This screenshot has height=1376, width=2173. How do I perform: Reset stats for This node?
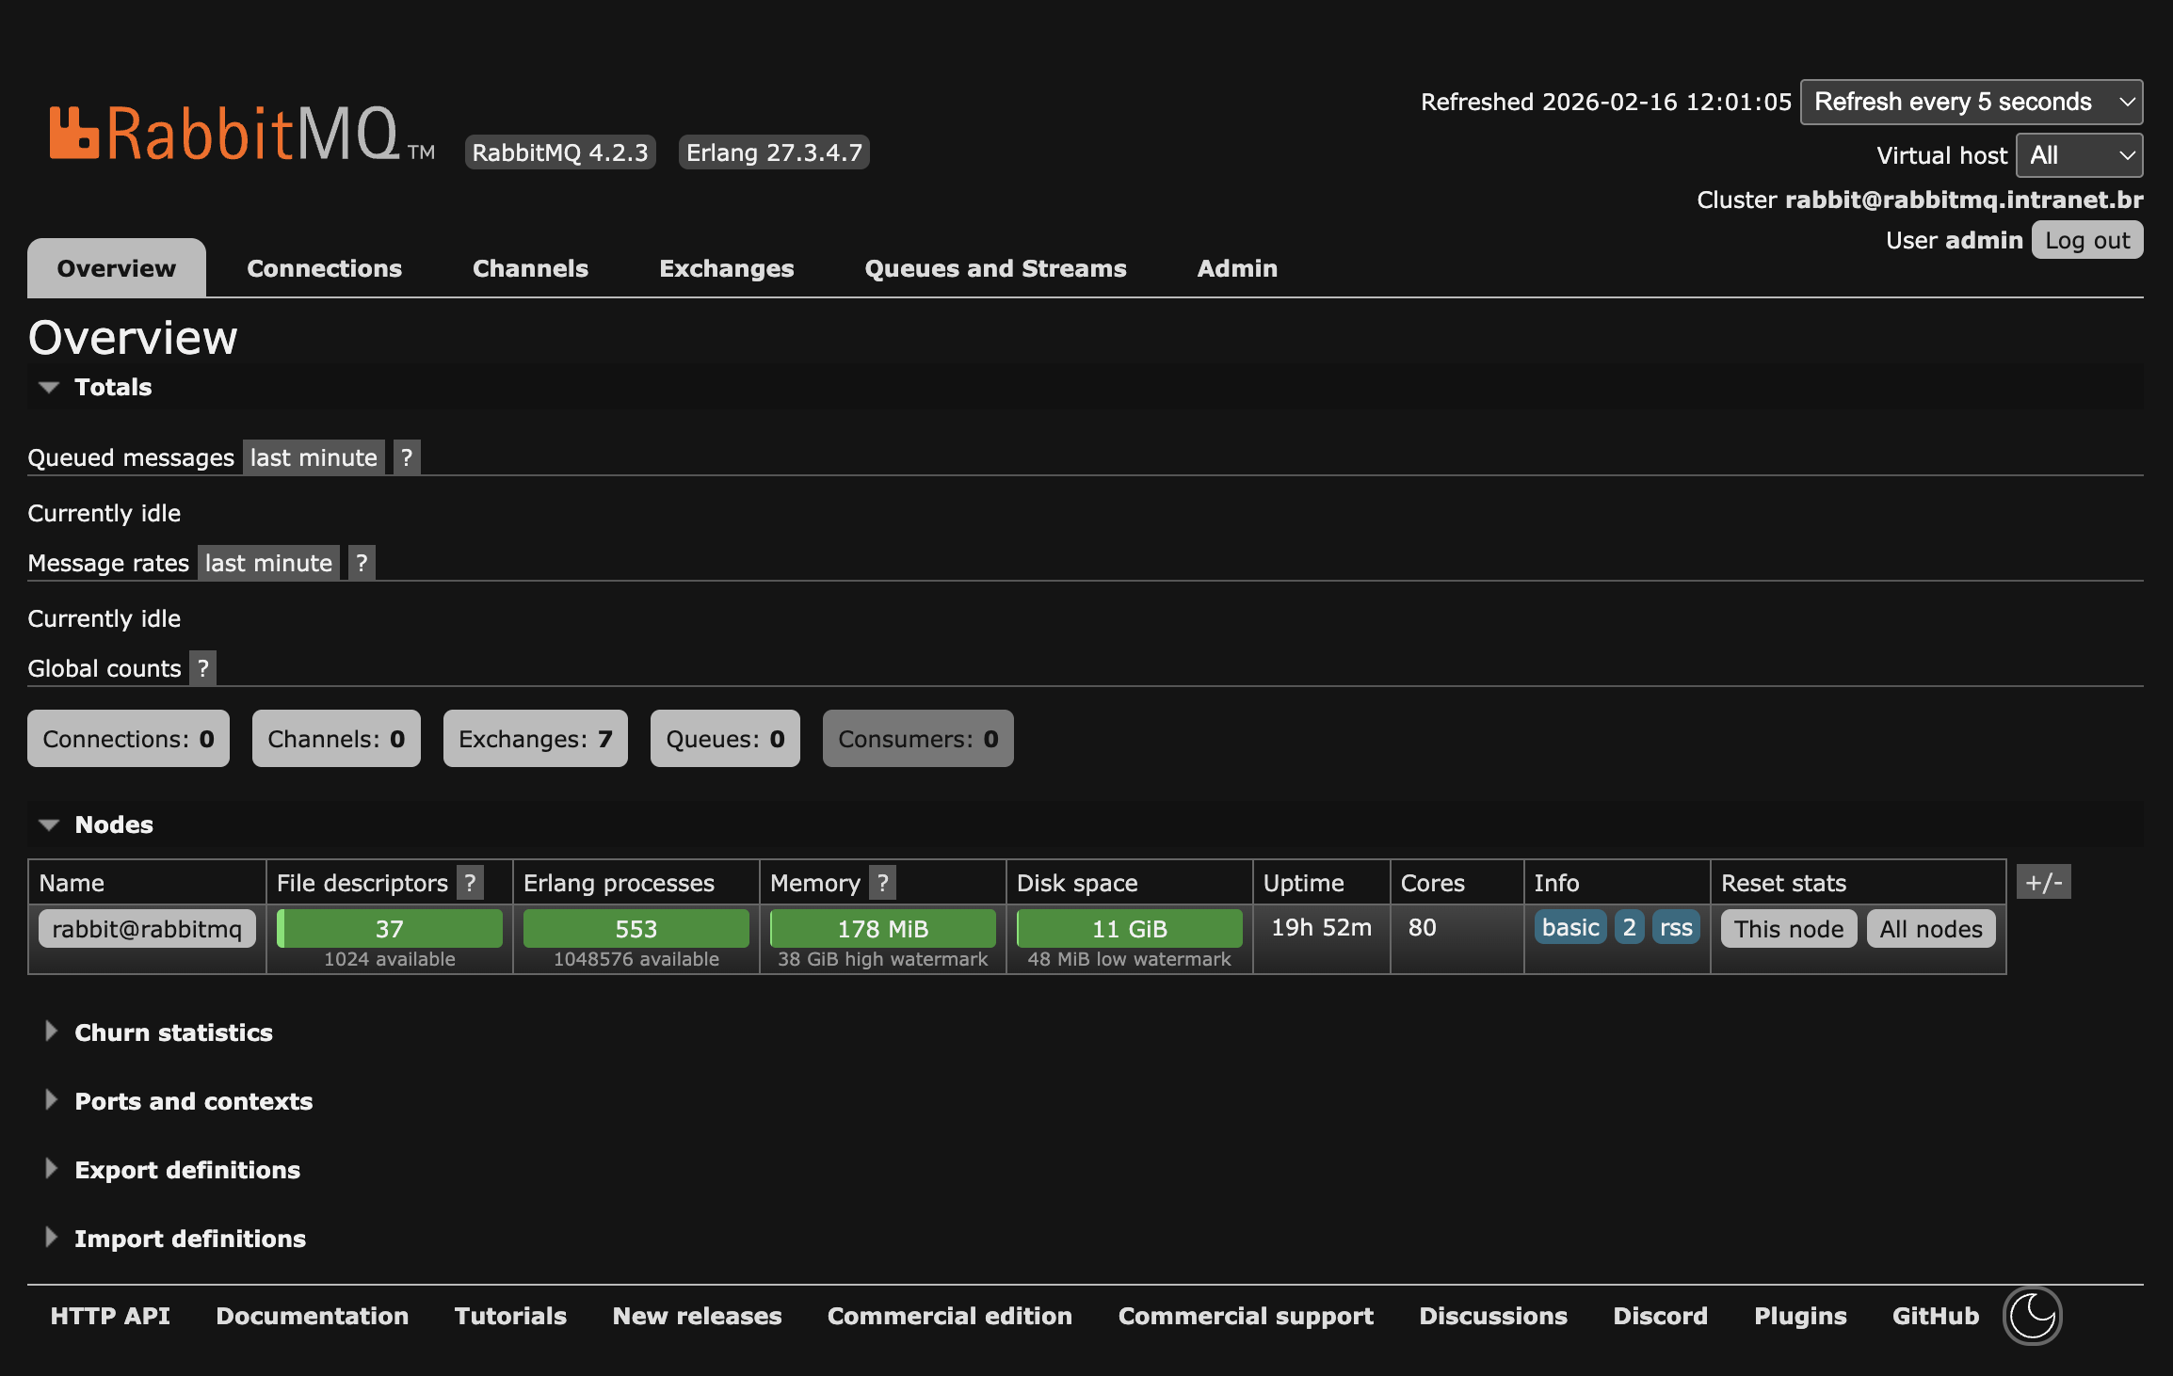1788,929
